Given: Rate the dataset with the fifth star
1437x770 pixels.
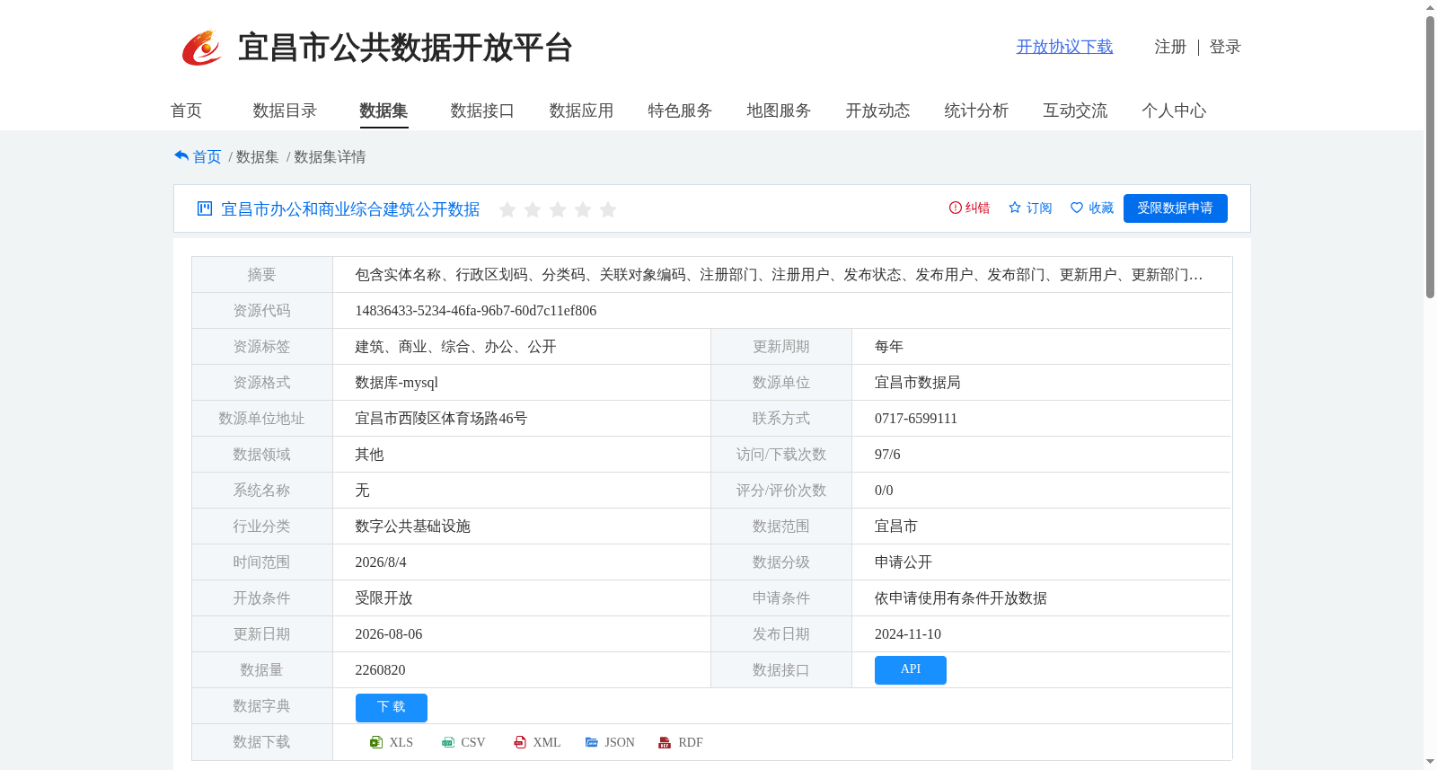Looking at the screenshot, I should click(608, 209).
